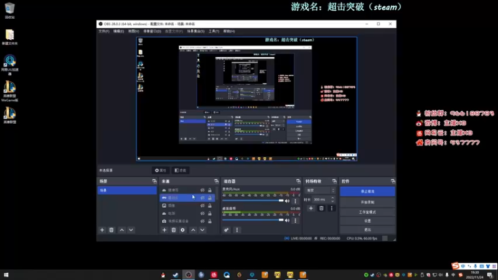Decrease transition duration with down arrow

332,201
